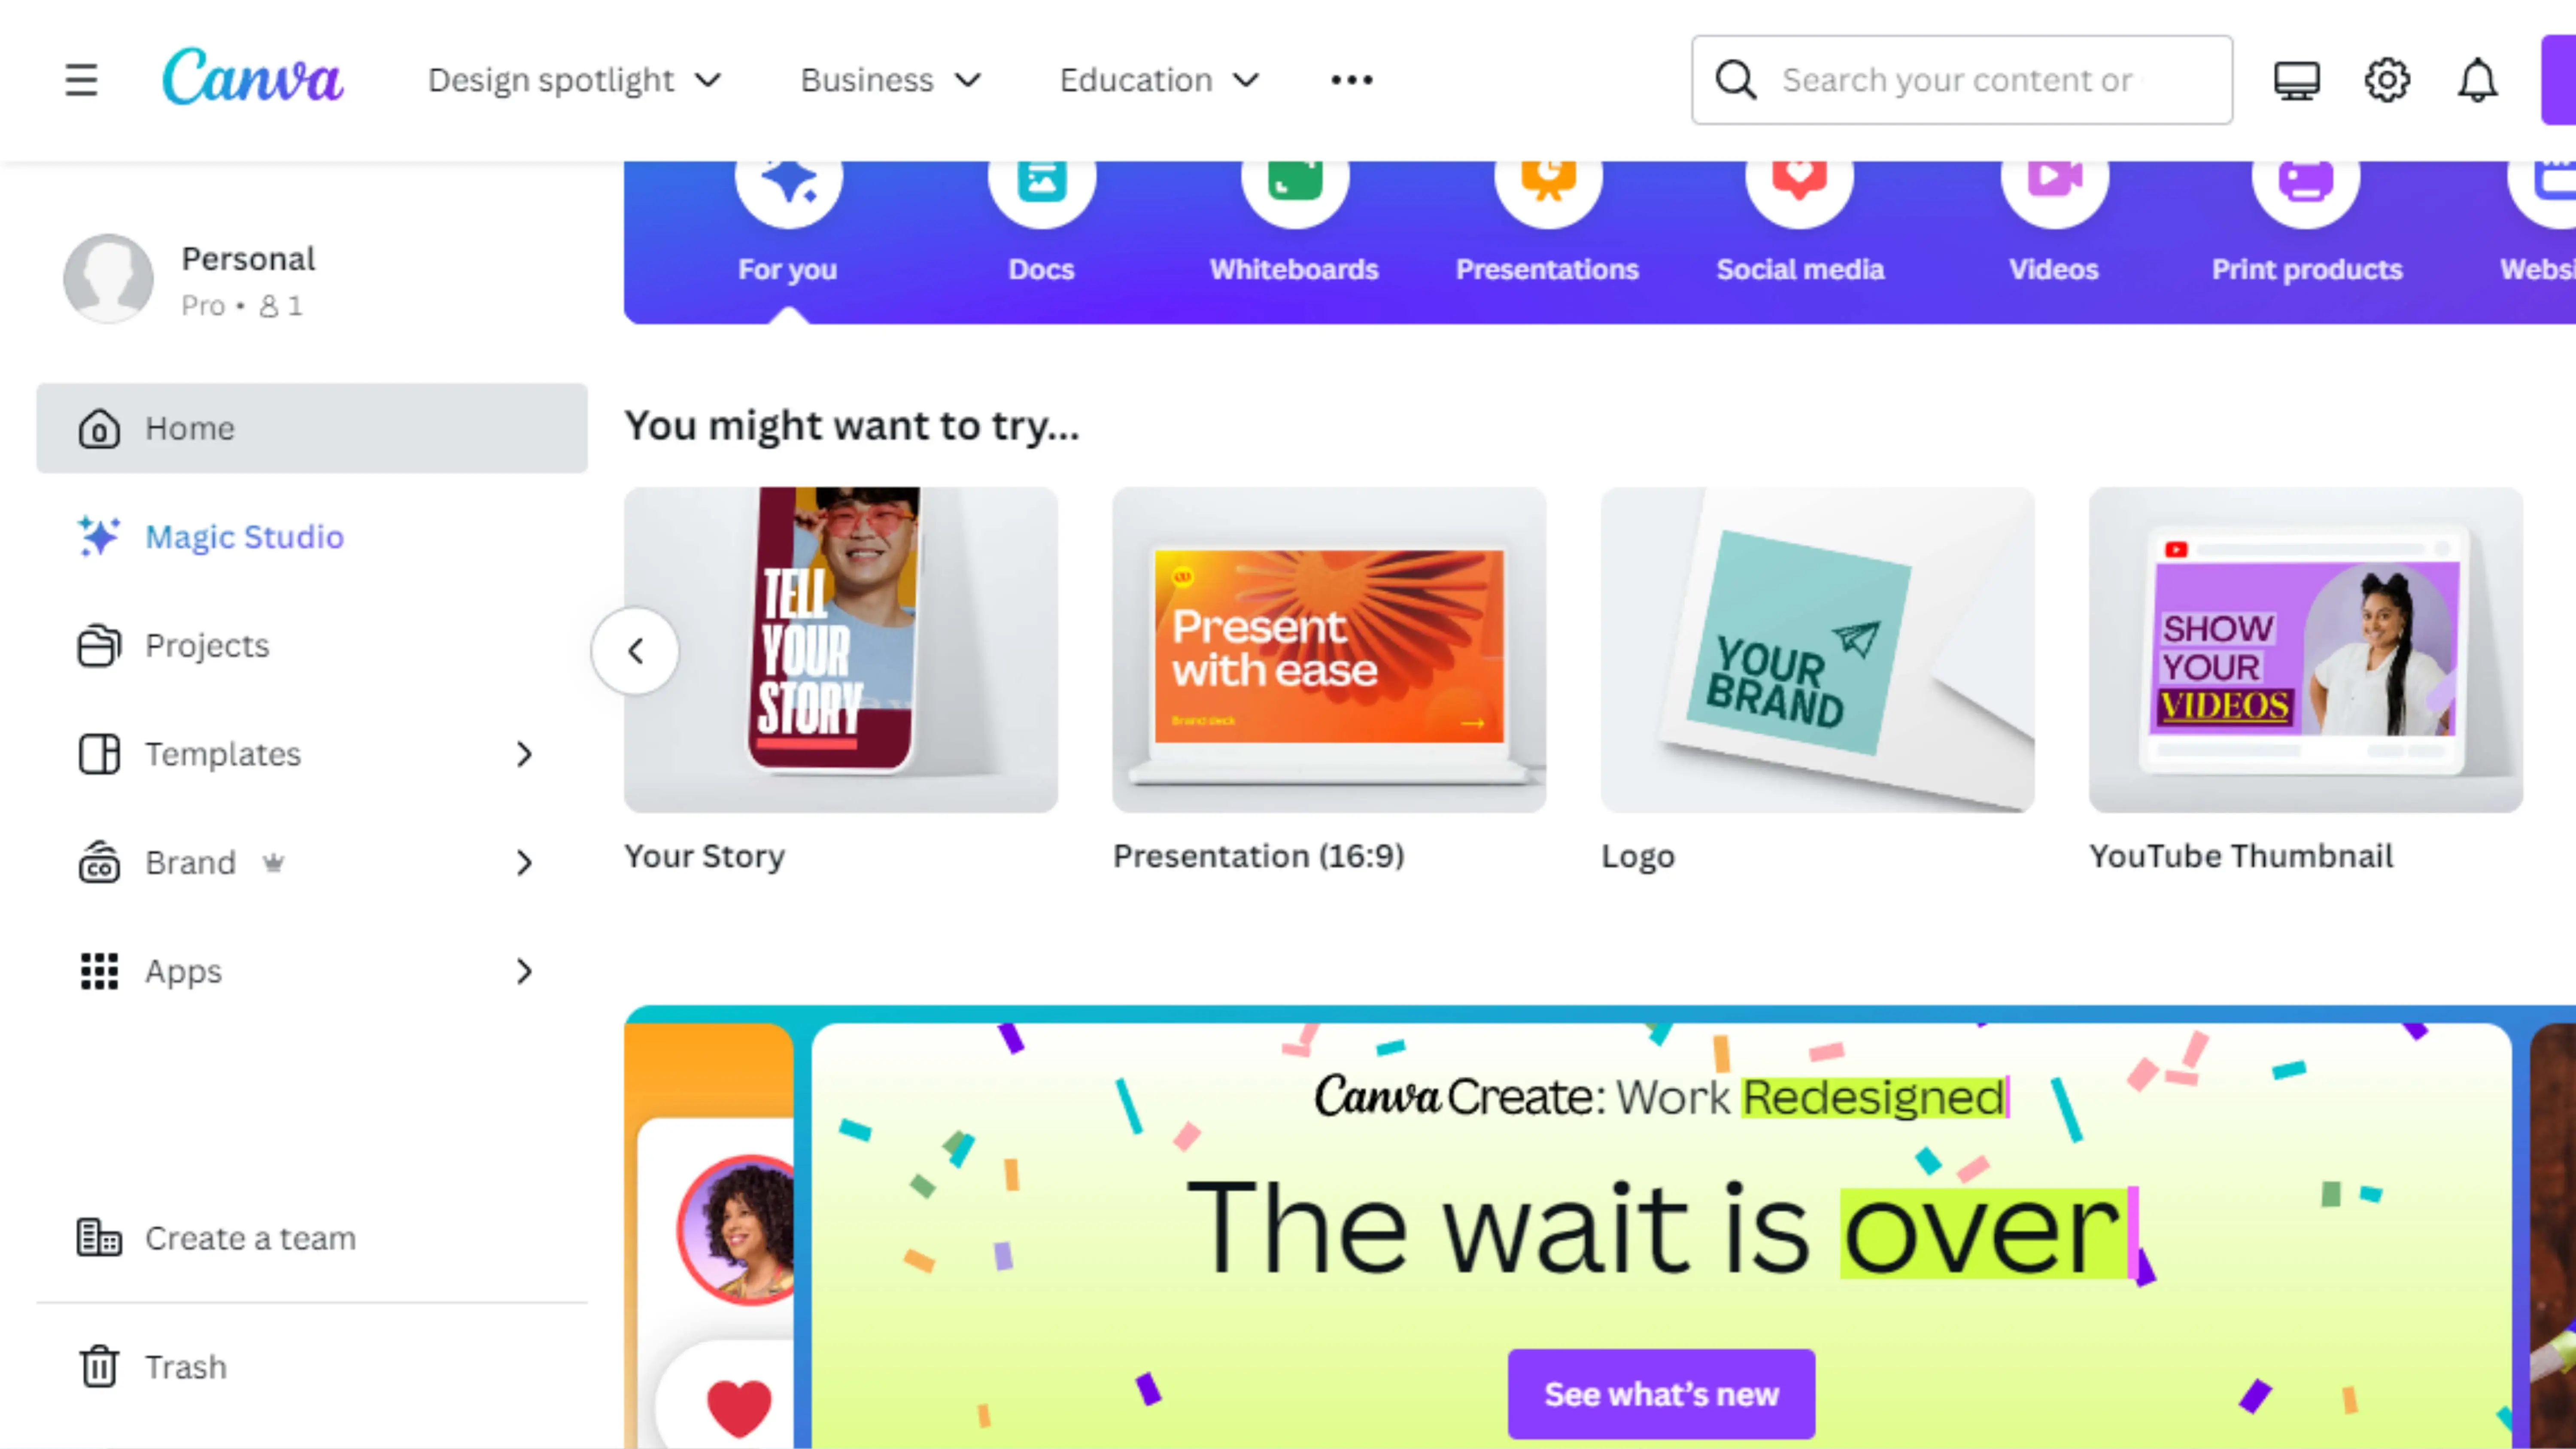Choose the Videos category icon

(2054, 180)
